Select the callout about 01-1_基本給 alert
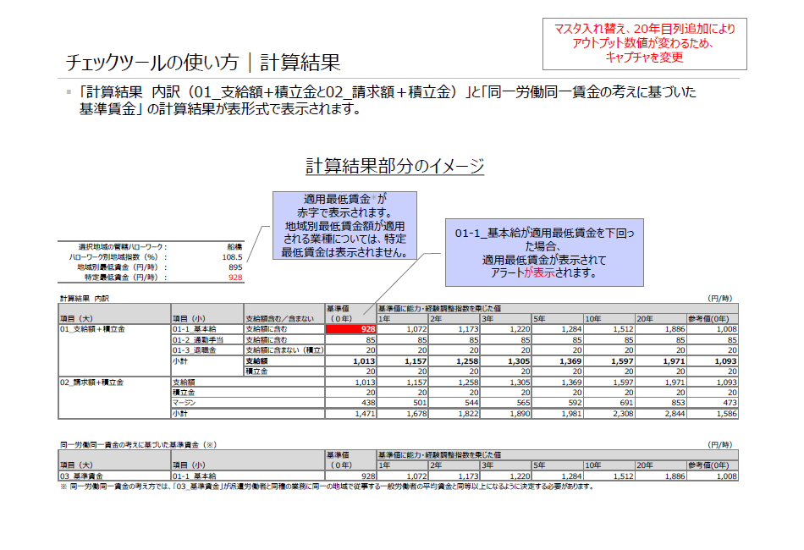 [x=544, y=253]
